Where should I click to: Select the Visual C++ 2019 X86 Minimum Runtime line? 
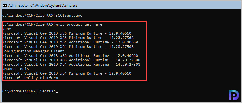68,38
